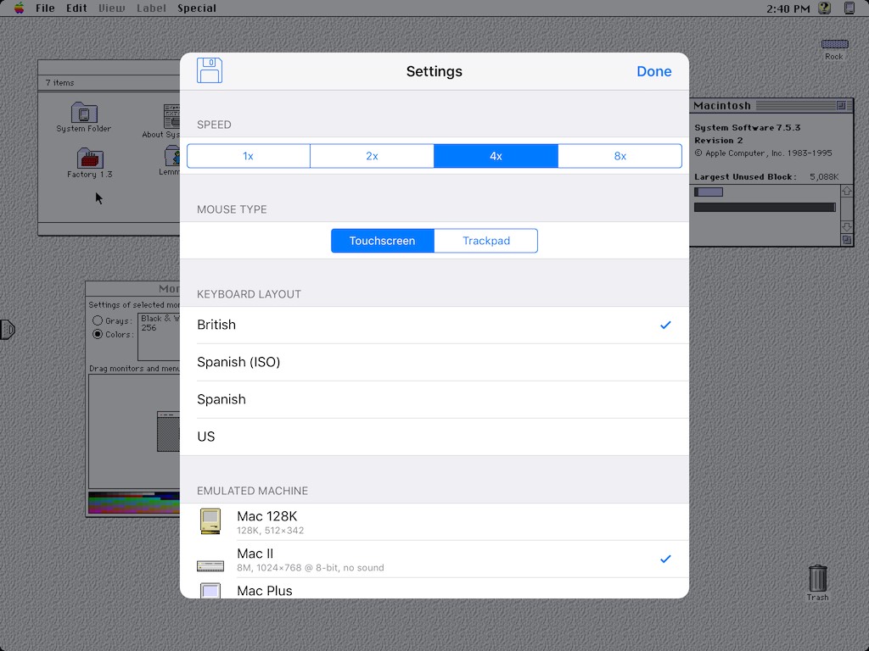This screenshot has height=651, width=869.
Task: Click the EMULATED MACHINE section header
Action: (252, 491)
